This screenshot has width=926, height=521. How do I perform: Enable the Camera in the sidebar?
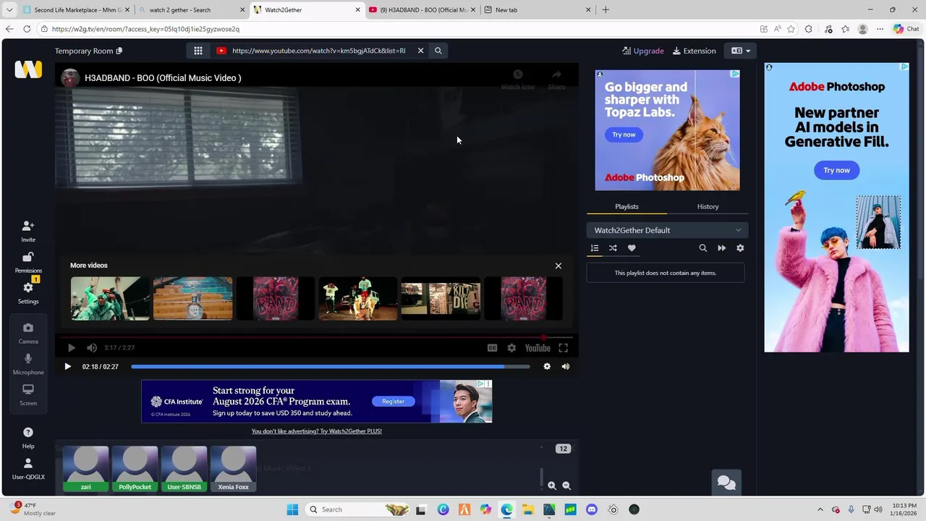pos(28,333)
